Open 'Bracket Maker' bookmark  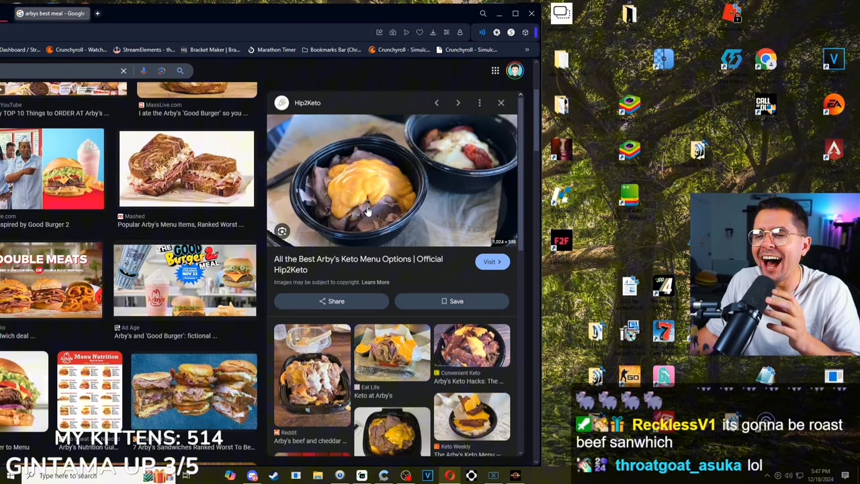click(210, 50)
